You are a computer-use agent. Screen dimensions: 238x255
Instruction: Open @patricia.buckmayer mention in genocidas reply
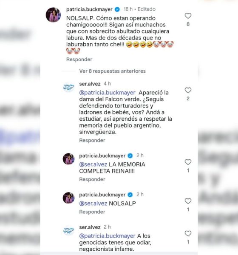tap(107, 236)
